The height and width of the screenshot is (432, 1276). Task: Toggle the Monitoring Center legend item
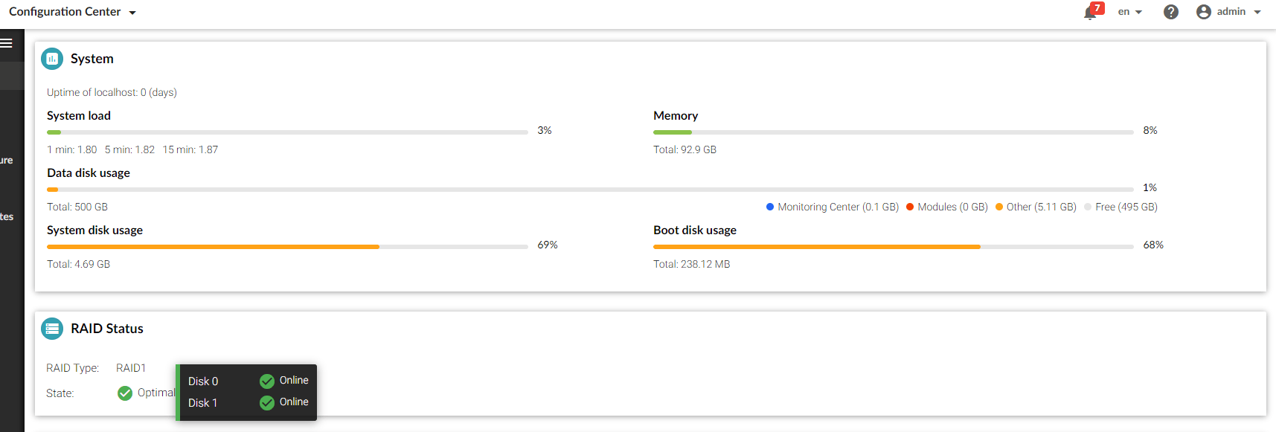coord(832,207)
